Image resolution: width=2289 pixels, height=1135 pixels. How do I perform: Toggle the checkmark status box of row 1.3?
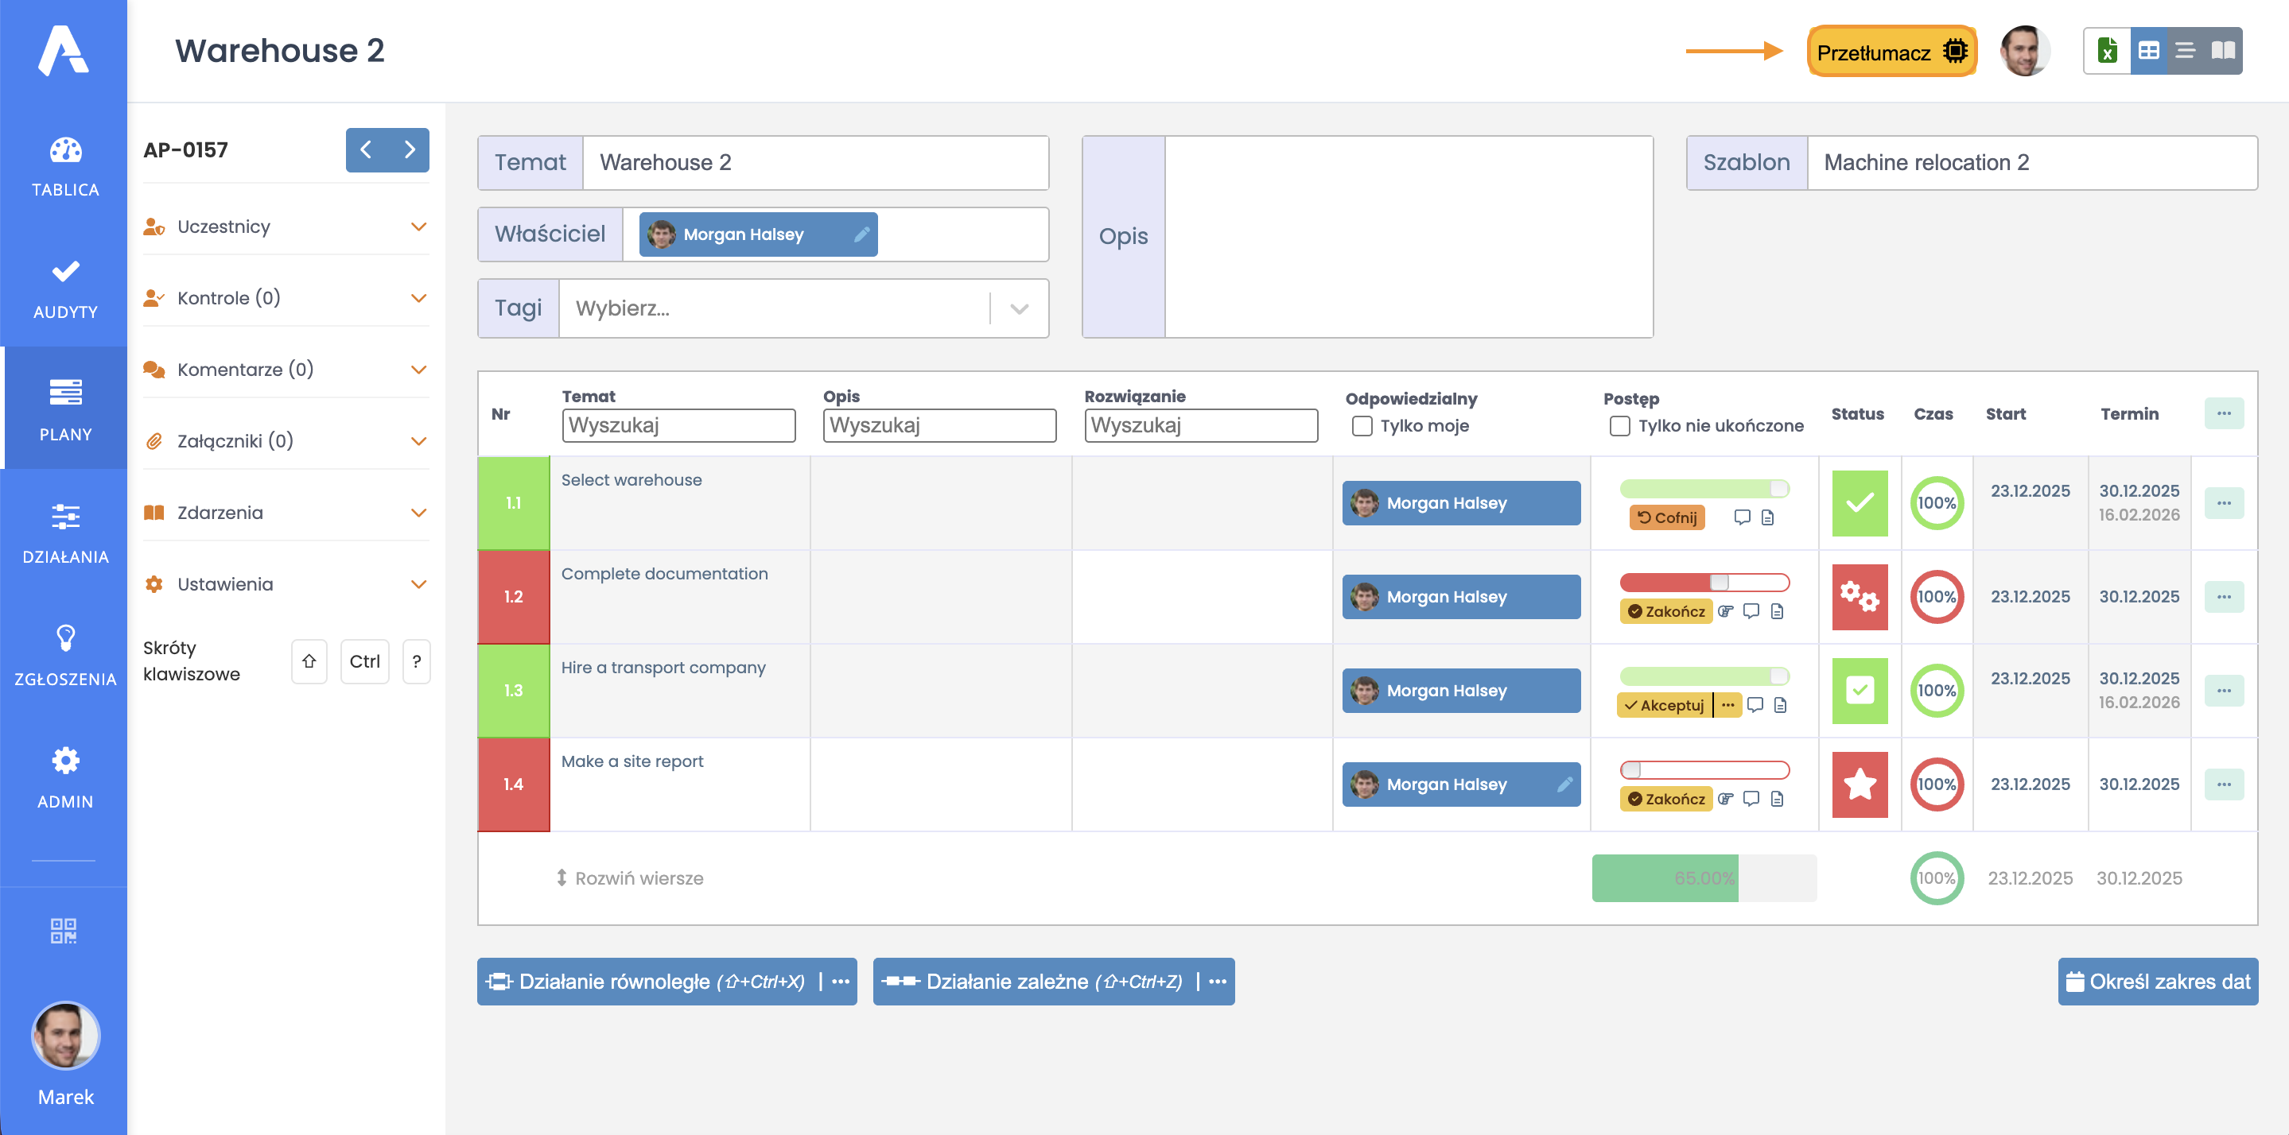1859,690
